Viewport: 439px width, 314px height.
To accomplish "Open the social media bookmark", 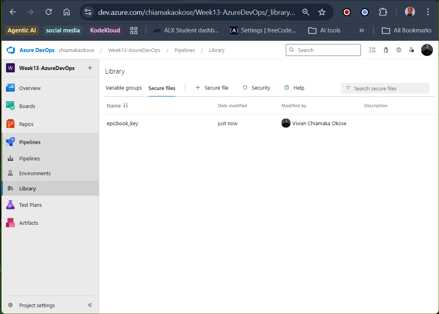I will 63,30.
